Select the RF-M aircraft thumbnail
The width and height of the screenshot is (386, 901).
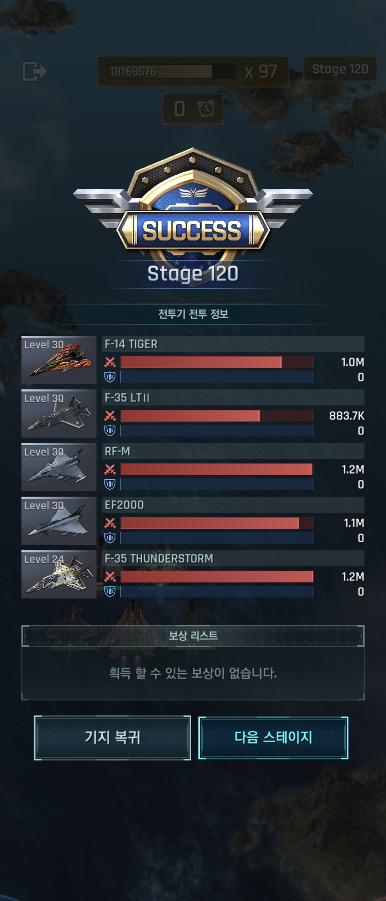59,467
